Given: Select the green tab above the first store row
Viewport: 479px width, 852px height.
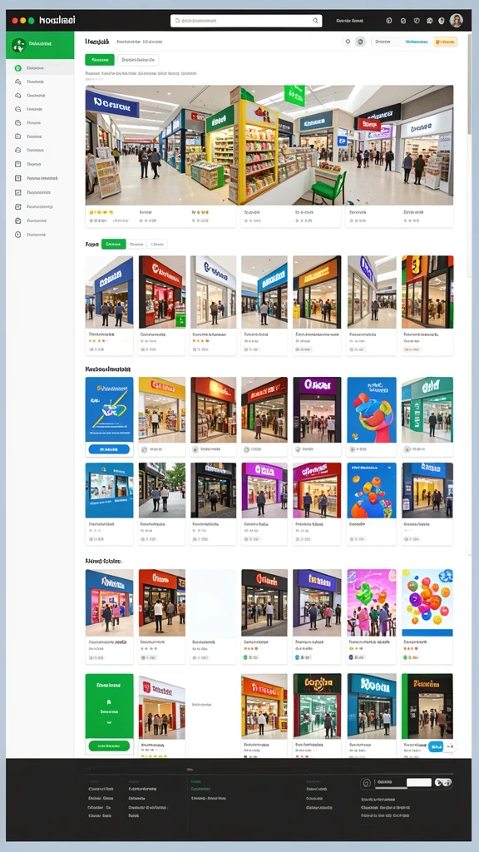Looking at the screenshot, I should tap(113, 245).
